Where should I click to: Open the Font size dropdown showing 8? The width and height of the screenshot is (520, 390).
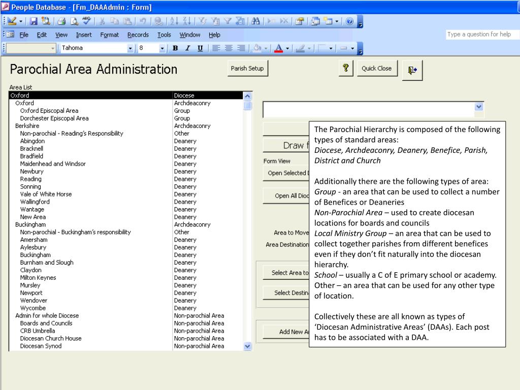point(162,48)
